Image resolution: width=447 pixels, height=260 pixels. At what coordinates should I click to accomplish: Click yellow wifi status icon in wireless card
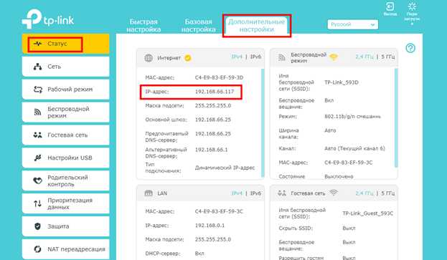(x=334, y=57)
